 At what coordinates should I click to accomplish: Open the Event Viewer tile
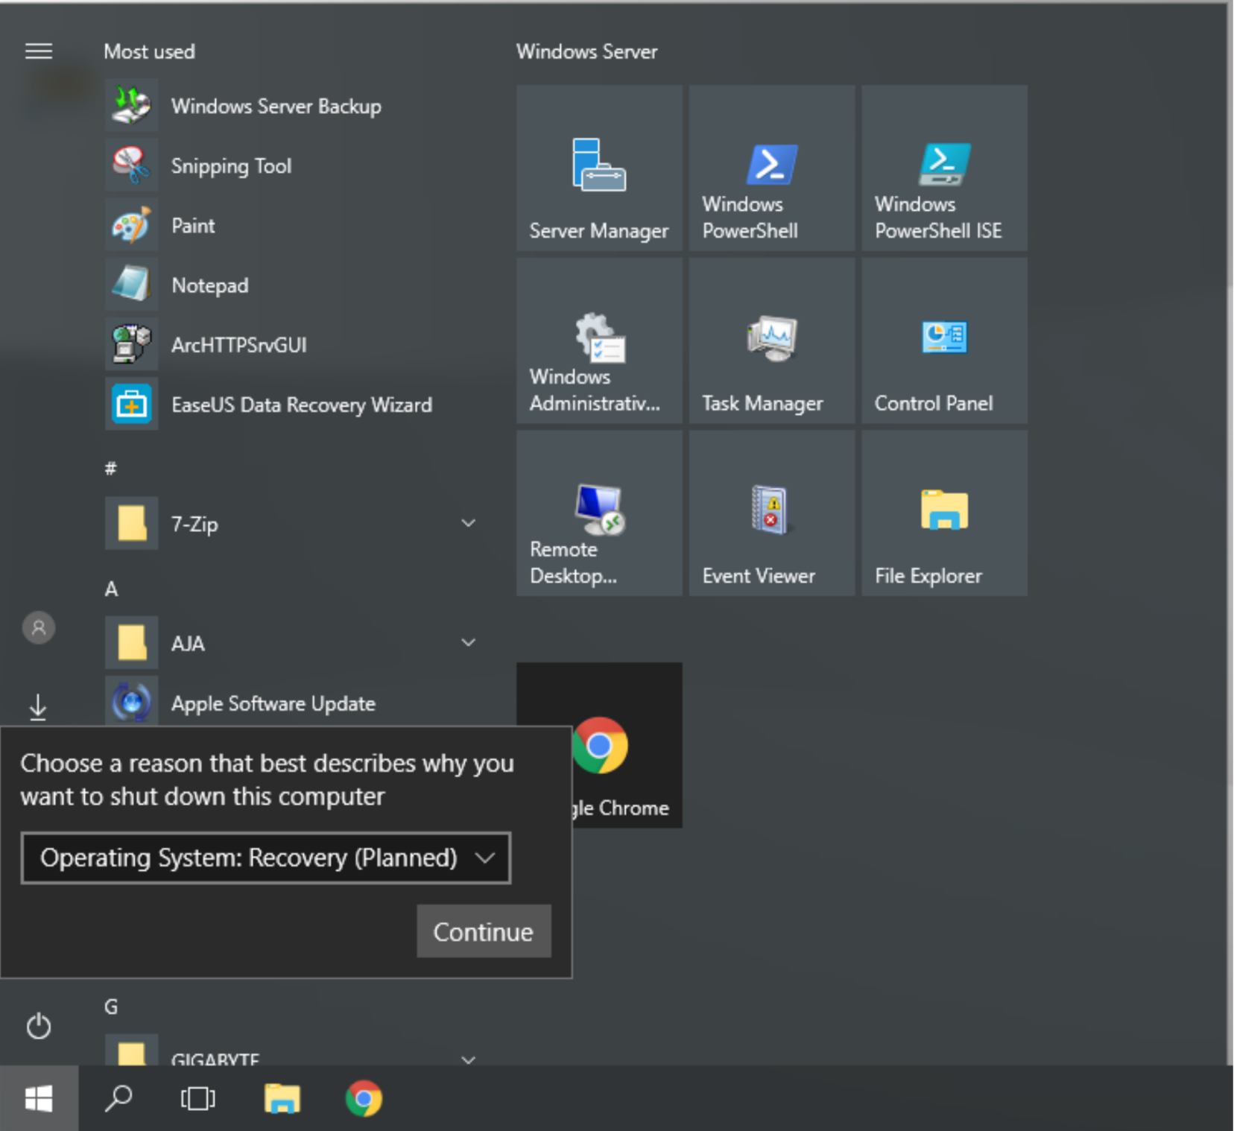772,513
